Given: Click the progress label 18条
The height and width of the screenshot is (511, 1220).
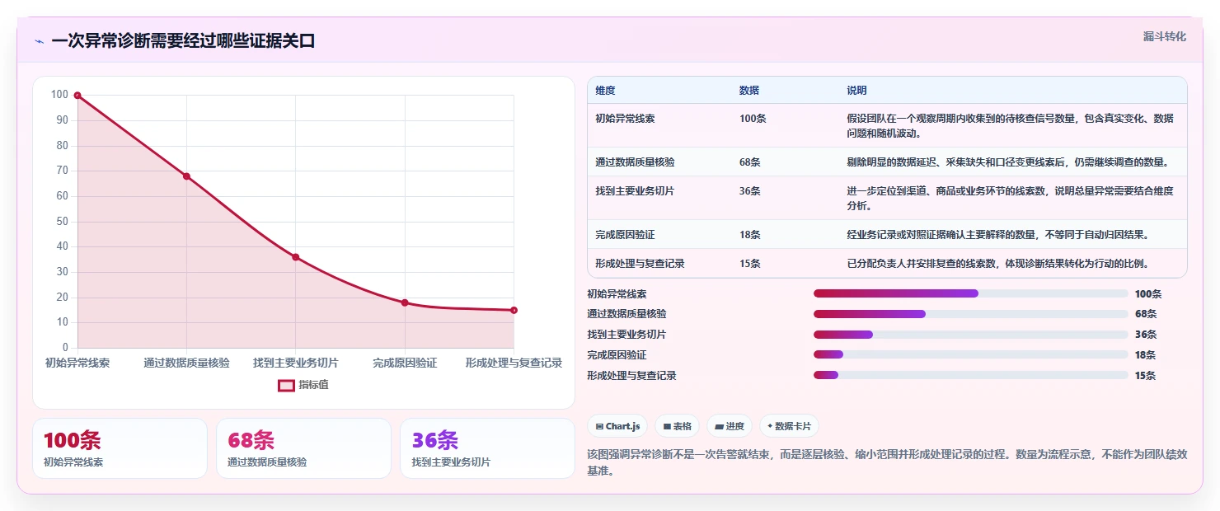Looking at the screenshot, I should (x=1145, y=355).
